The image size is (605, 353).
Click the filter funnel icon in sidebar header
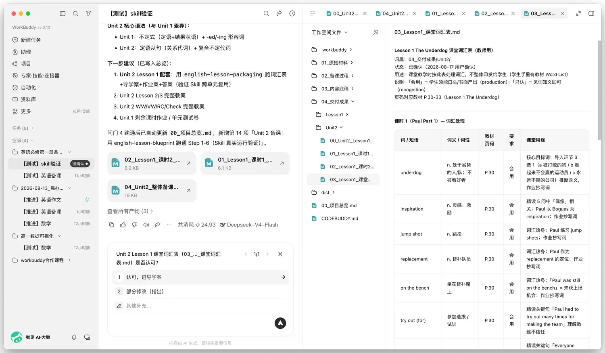click(x=88, y=13)
